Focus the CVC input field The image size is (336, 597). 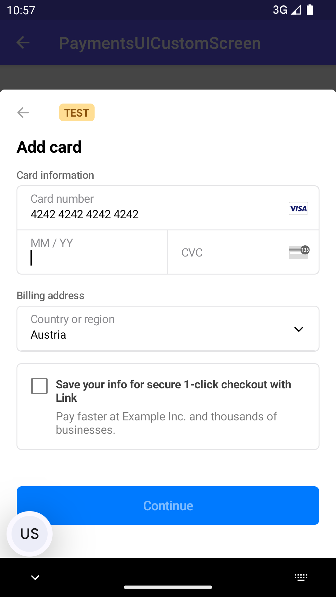coord(230,252)
